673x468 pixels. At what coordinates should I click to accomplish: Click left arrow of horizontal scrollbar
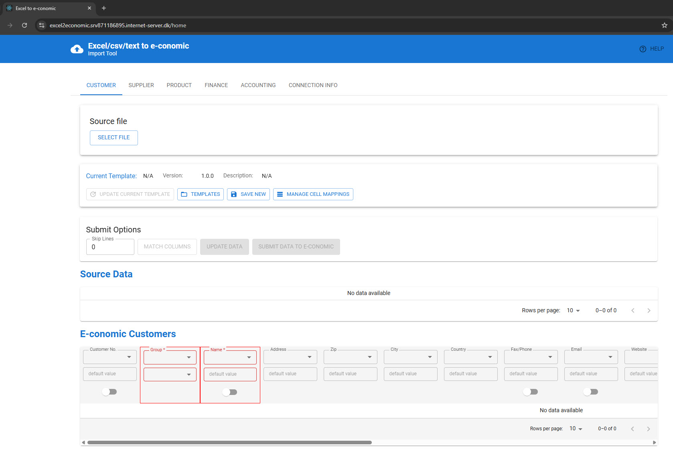click(83, 443)
